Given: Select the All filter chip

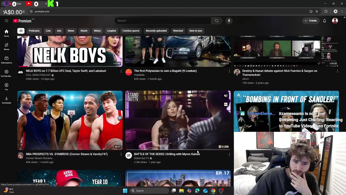Looking at the screenshot, I should pyautogui.click(x=21, y=31).
